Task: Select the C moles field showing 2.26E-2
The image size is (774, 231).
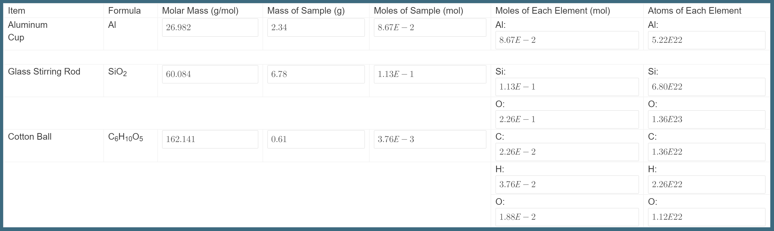Action: pos(567,152)
